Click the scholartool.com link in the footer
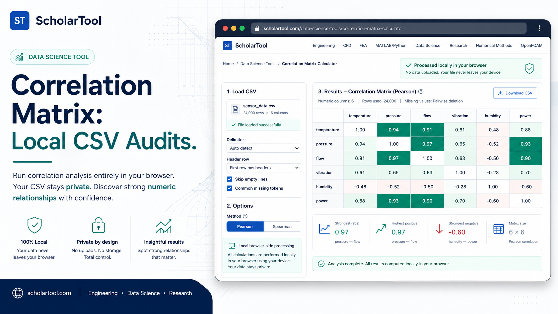558x314 pixels. coord(49,293)
